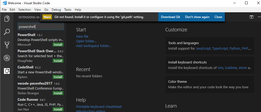
Task: Click Download Git in the notification
Action: tap(170, 17)
